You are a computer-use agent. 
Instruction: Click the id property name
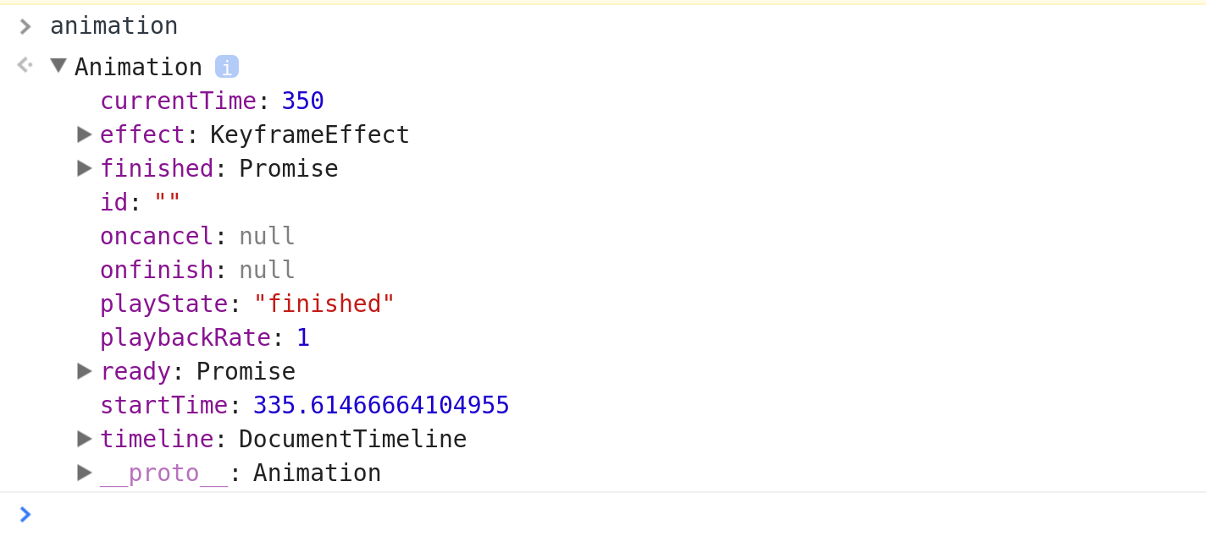[113, 203]
